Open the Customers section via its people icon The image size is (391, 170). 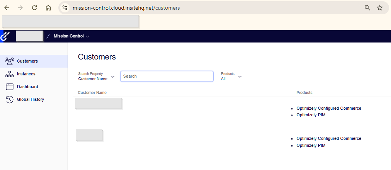coord(10,61)
